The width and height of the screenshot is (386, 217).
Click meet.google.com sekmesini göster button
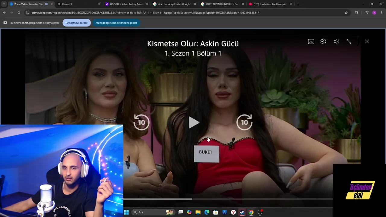[x=116, y=23]
